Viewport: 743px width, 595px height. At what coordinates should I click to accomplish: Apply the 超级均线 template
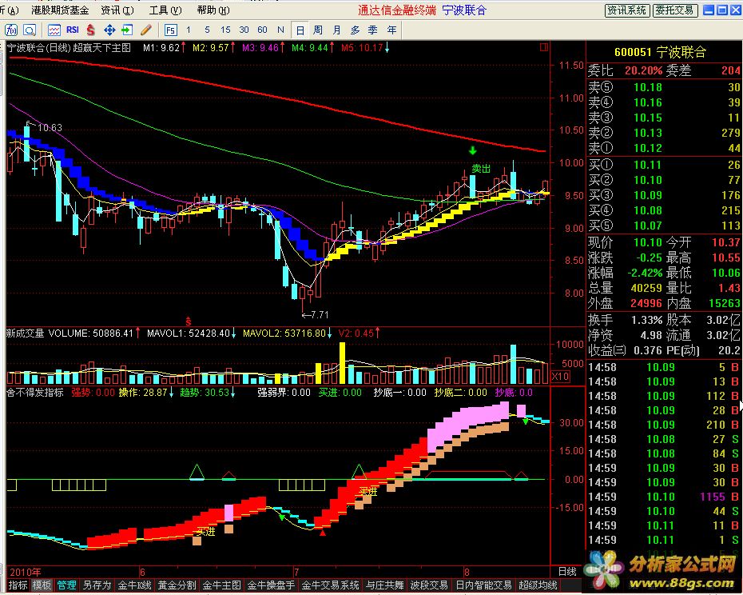point(538,585)
